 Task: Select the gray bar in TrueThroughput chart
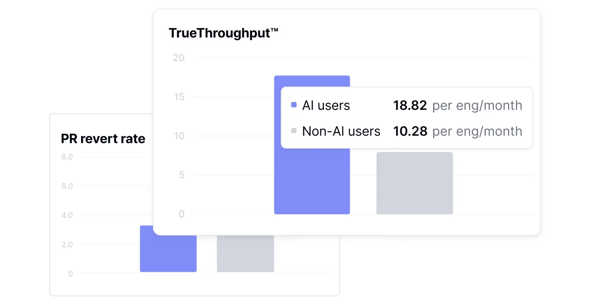[414, 183]
